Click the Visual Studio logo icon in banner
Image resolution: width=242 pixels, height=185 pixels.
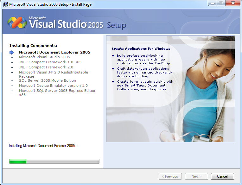click(17, 22)
